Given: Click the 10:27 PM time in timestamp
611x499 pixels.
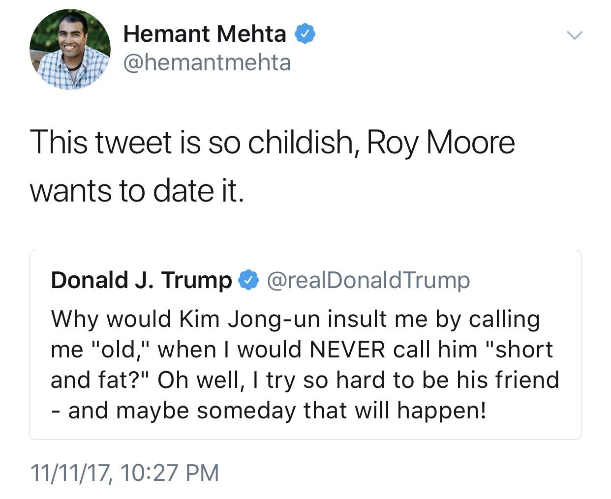Looking at the screenshot, I should [169, 472].
